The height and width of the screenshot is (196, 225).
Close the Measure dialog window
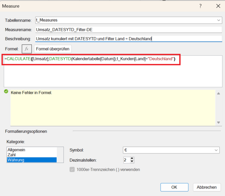(218, 6)
